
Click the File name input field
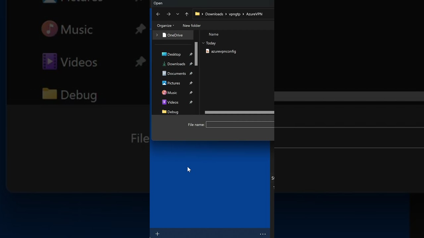click(240, 125)
